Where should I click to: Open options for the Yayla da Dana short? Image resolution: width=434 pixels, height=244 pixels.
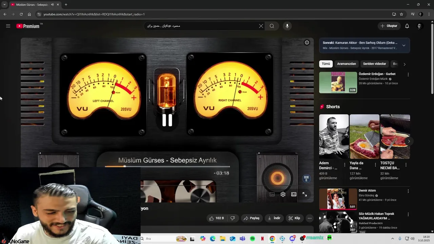[x=375, y=165]
